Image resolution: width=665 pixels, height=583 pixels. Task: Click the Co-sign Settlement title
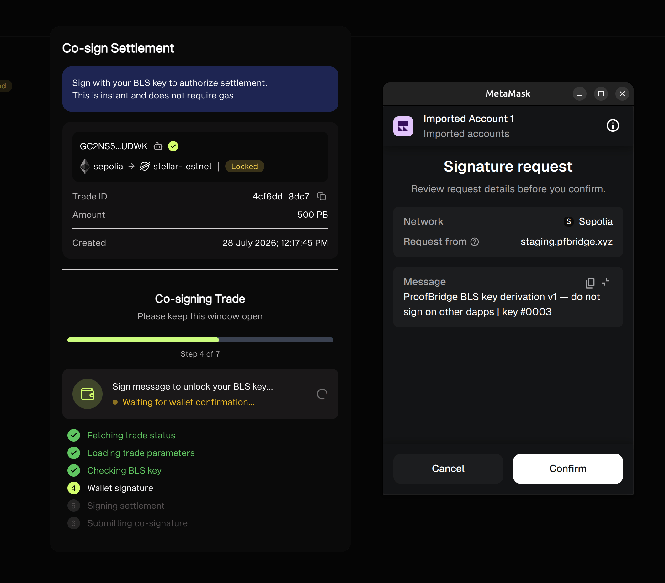click(x=118, y=48)
